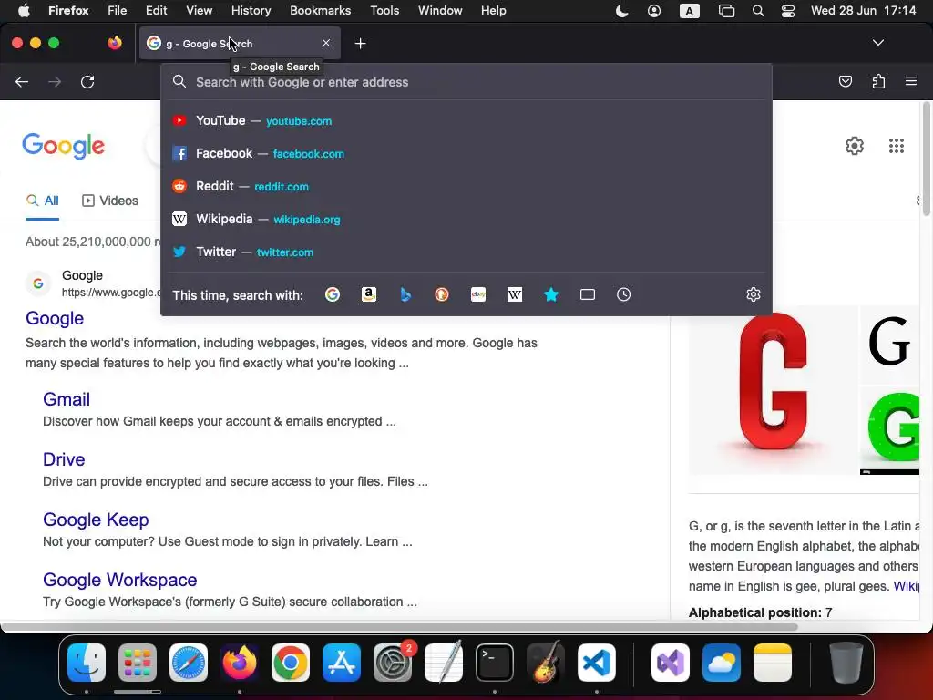
Task: Open the Google apps grid
Action: (897, 146)
